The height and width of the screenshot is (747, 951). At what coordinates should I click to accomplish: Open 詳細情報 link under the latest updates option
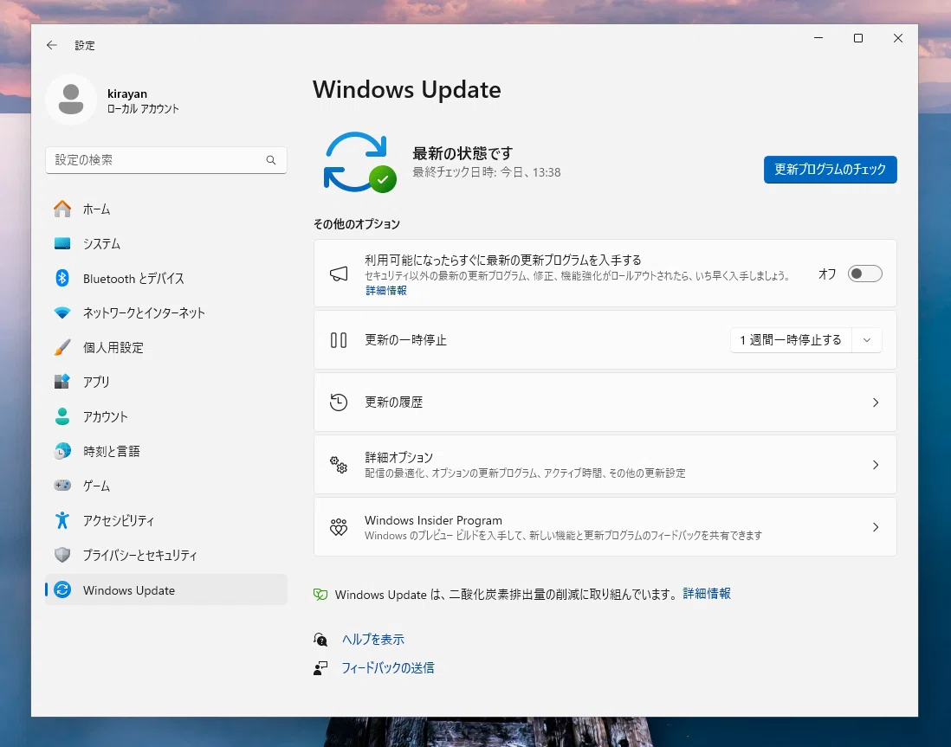tap(386, 291)
